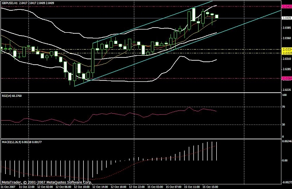Click the 11 Oct 2007 date label
The width and height of the screenshot is (292, 189).
point(8,187)
